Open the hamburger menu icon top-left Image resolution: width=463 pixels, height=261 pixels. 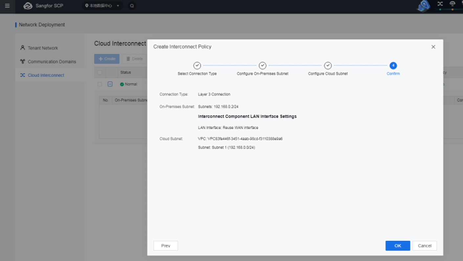tap(7, 6)
